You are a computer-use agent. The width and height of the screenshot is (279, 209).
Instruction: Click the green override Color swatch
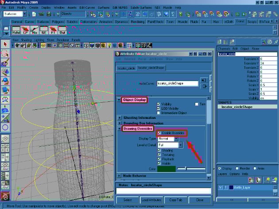pos(167,169)
